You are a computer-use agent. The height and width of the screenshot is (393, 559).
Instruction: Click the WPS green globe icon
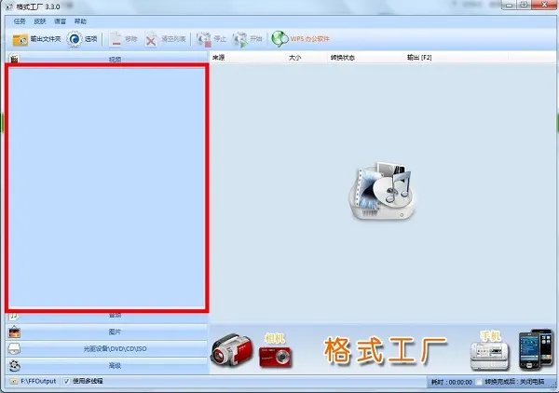279,39
